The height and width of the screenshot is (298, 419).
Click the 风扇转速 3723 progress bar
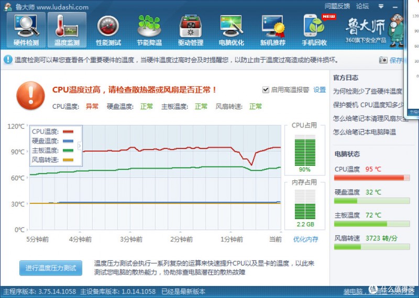pyautogui.click(x=372, y=247)
